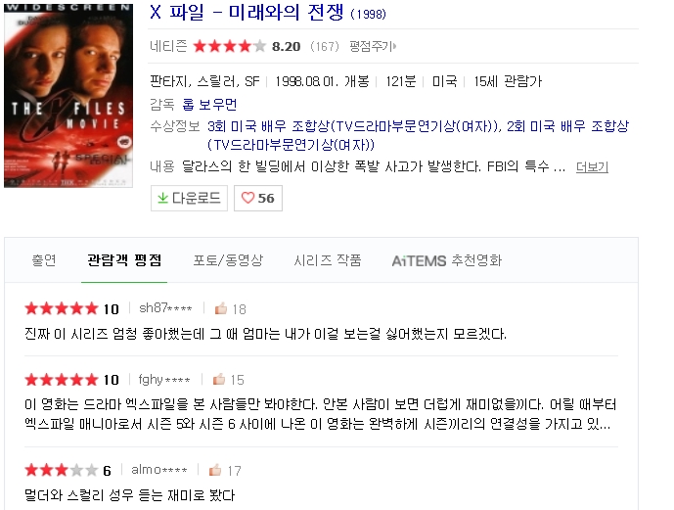Viewport: 674px width, 510px height.
Task: Expand synopsis with 더보기 link
Action: coord(592,166)
